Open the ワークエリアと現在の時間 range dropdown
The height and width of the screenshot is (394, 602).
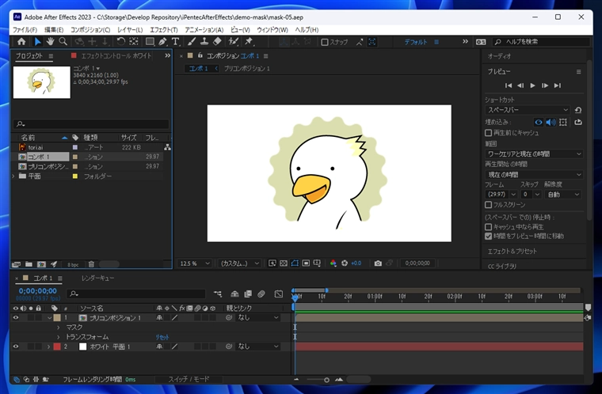[533, 153]
